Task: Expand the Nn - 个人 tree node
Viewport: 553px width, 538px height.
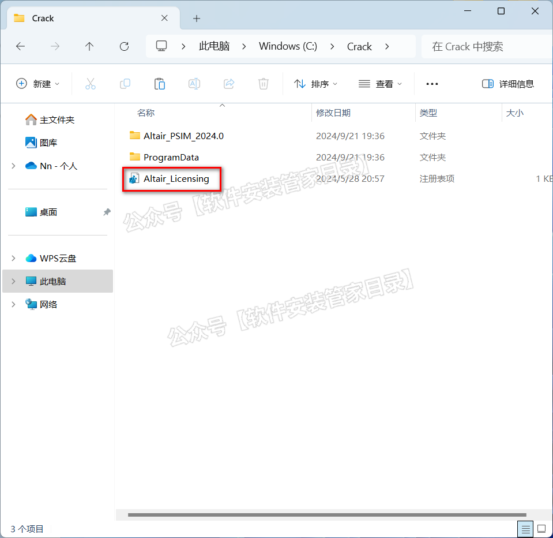Action: pyautogui.click(x=13, y=166)
